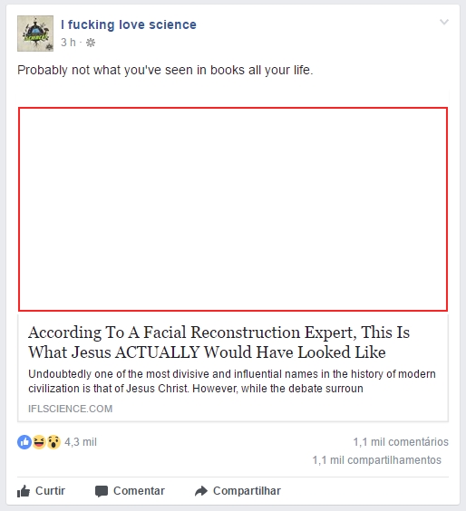Click the laughing Haha reaction icon

tap(39, 442)
